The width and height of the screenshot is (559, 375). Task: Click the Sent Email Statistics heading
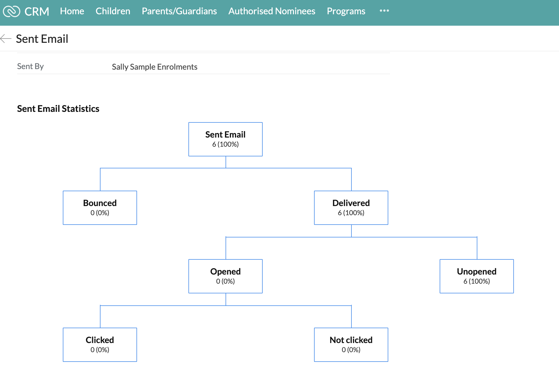click(x=58, y=109)
